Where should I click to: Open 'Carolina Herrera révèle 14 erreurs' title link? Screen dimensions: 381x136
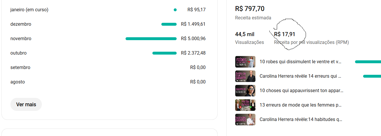[x=300, y=76]
